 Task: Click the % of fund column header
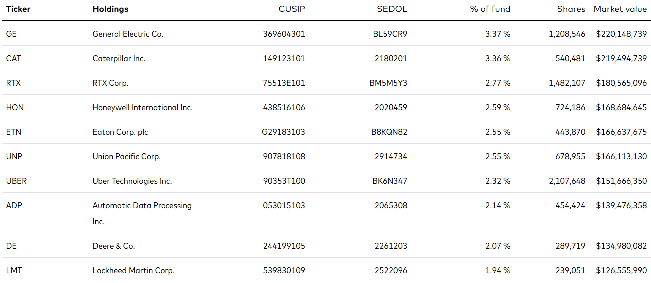[x=490, y=9]
